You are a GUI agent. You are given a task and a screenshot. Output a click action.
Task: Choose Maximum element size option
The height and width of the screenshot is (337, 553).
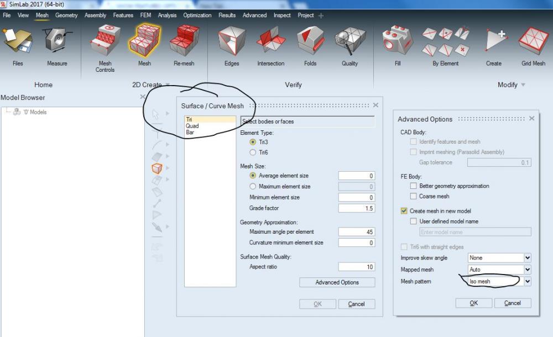tap(253, 186)
